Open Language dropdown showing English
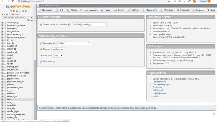 pyautogui.click(x=73, y=43)
